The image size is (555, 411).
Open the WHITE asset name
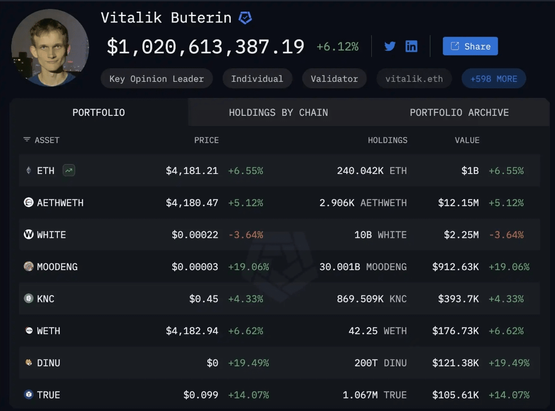(52, 235)
